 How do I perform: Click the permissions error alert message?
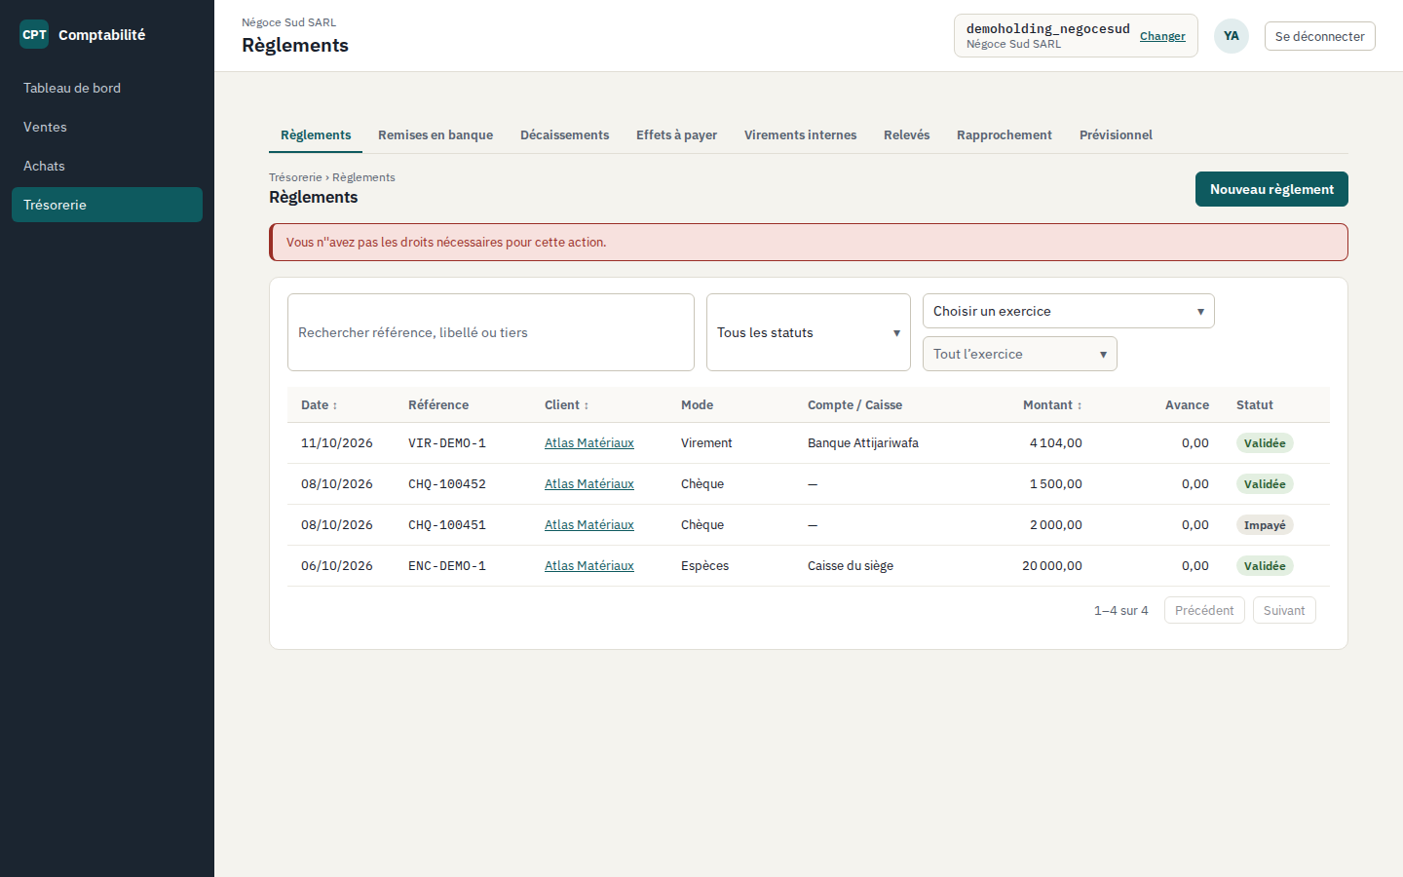pos(809,243)
